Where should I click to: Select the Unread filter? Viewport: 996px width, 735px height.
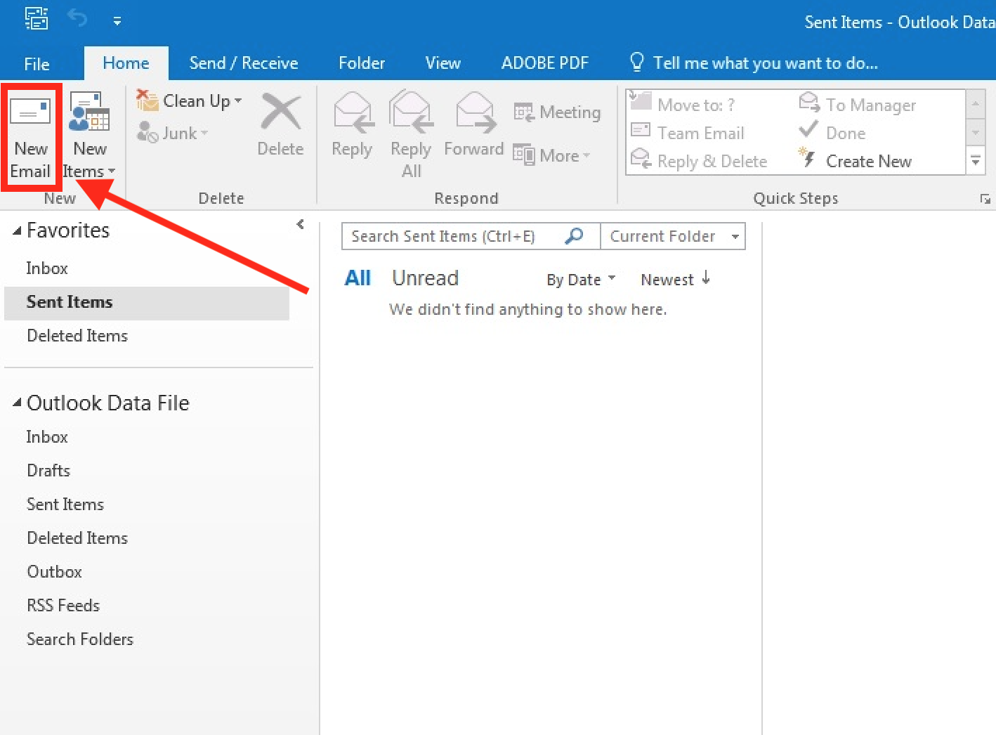[x=425, y=278]
